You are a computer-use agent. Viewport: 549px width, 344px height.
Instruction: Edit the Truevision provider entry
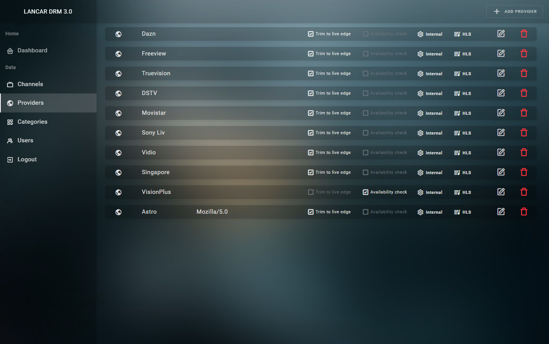pos(501,73)
